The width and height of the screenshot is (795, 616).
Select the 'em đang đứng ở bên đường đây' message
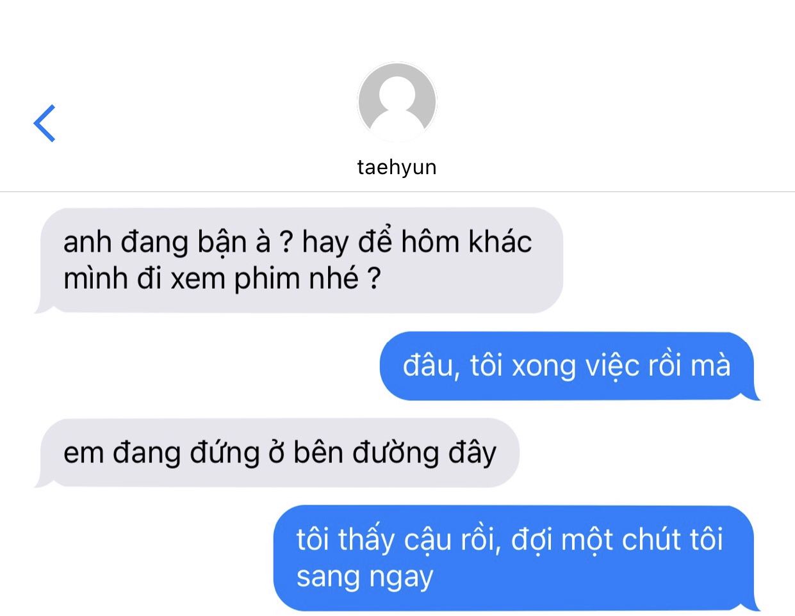[x=278, y=453]
